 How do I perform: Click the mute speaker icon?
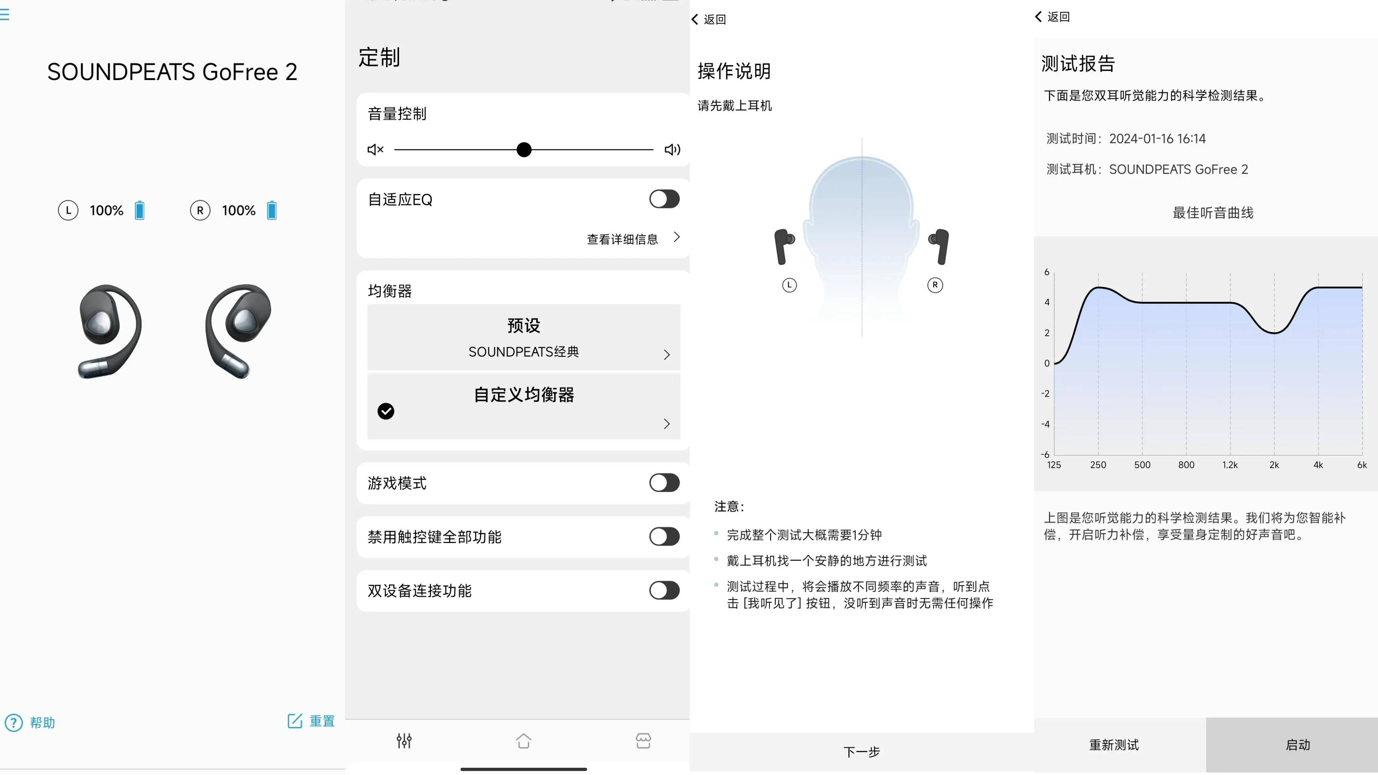pyautogui.click(x=375, y=149)
